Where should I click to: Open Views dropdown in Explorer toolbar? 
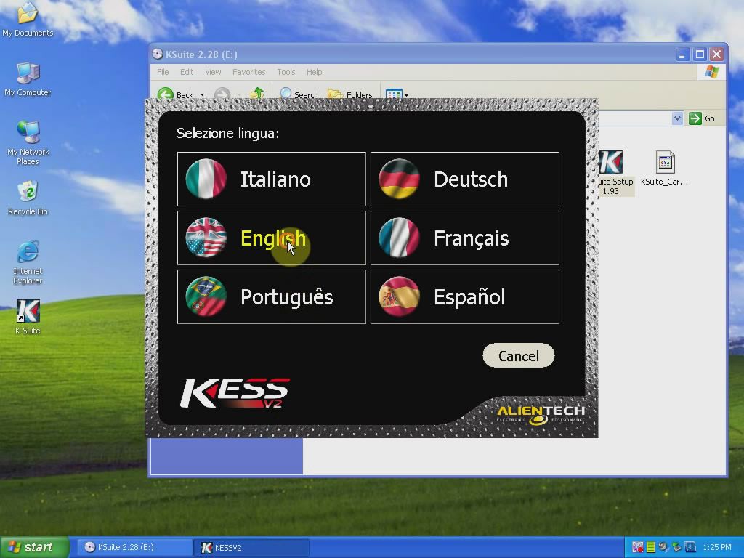pos(397,94)
